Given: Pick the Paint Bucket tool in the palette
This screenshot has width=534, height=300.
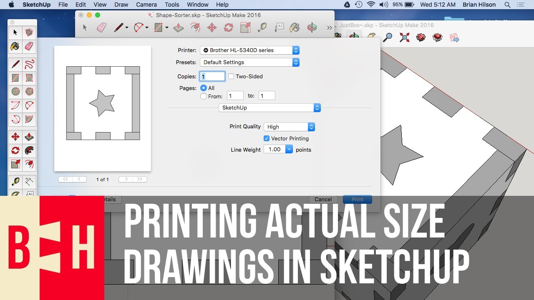Looking at the screenshot, I should pyautogui.click(x=15, y=46).
